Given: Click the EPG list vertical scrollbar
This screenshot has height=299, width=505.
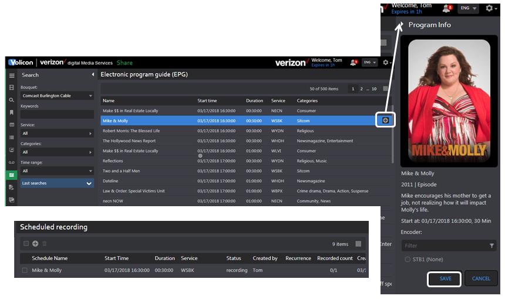Looking at the screenshot, I should point(392,134).
